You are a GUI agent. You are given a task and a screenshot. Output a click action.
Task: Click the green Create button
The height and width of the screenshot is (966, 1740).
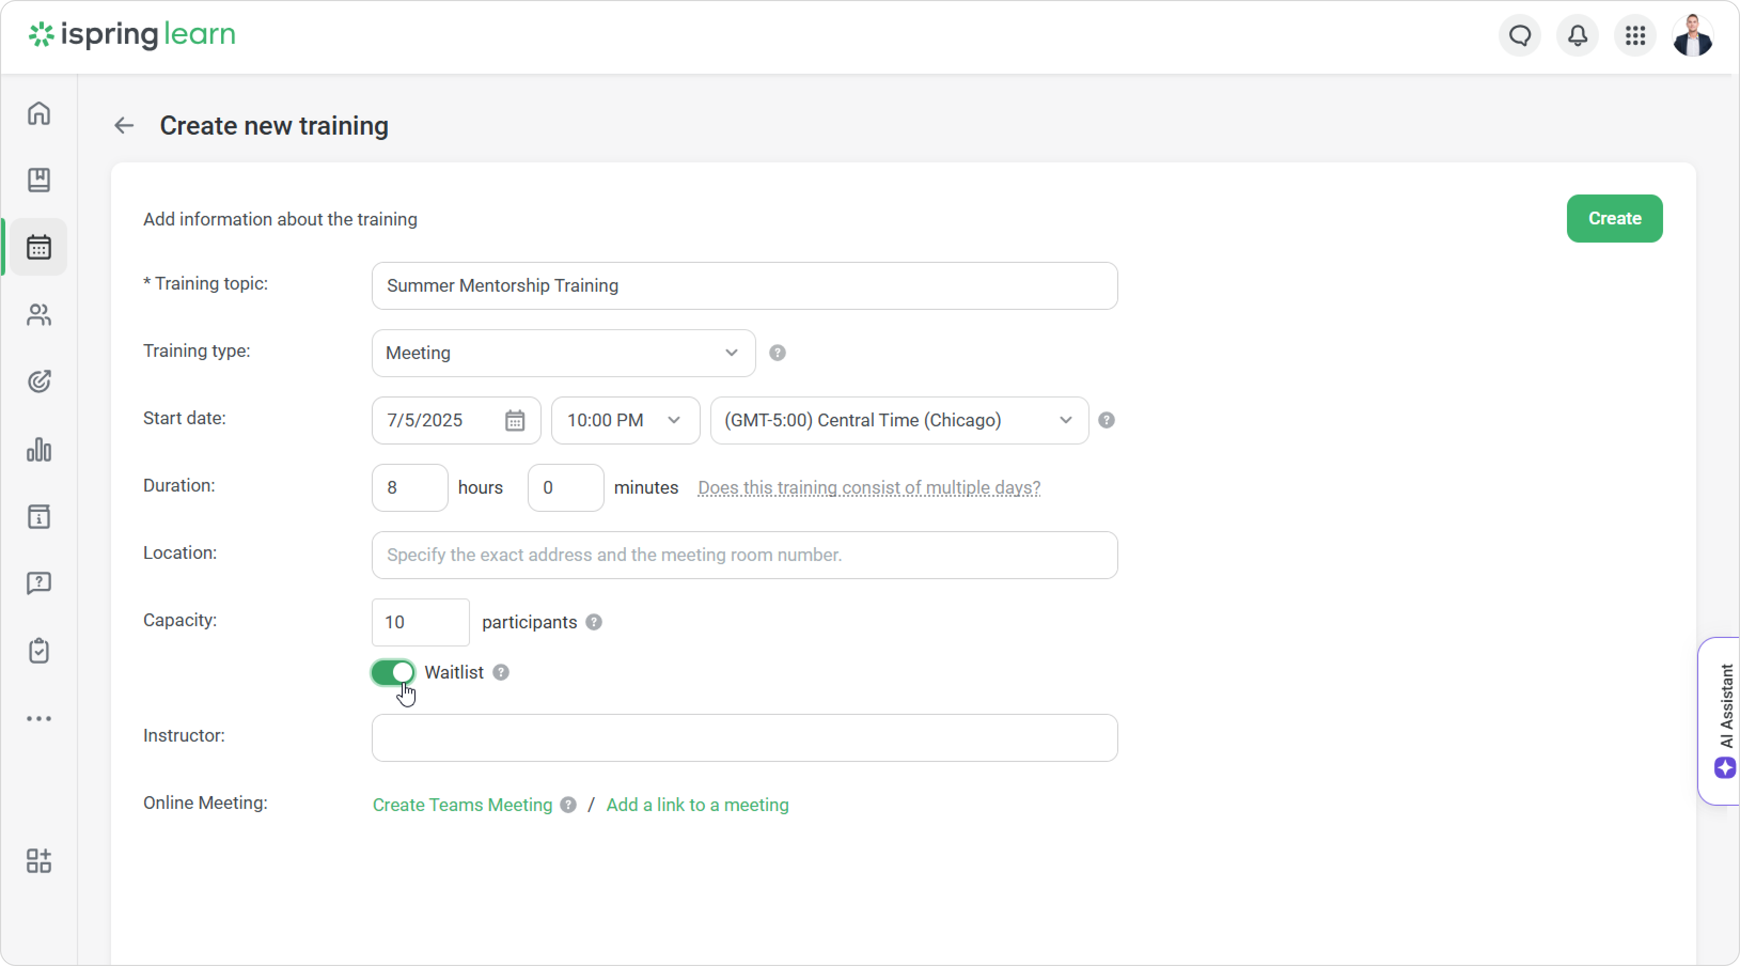[x=1614, y=219]
